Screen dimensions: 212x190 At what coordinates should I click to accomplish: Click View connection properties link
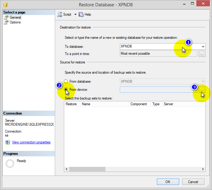[x=31, y=142]
